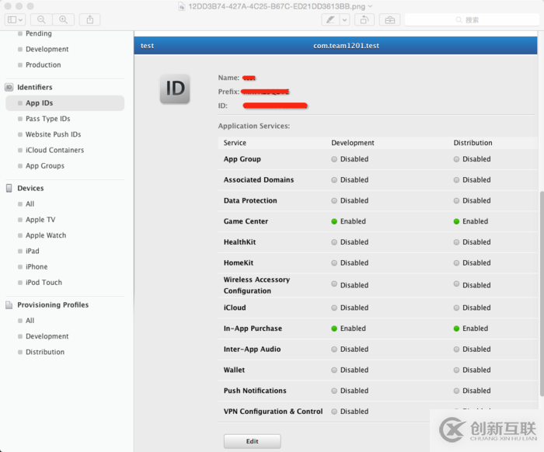Click the Provisioning Profiles document icon
544x452 pixels.
(9, 305)
